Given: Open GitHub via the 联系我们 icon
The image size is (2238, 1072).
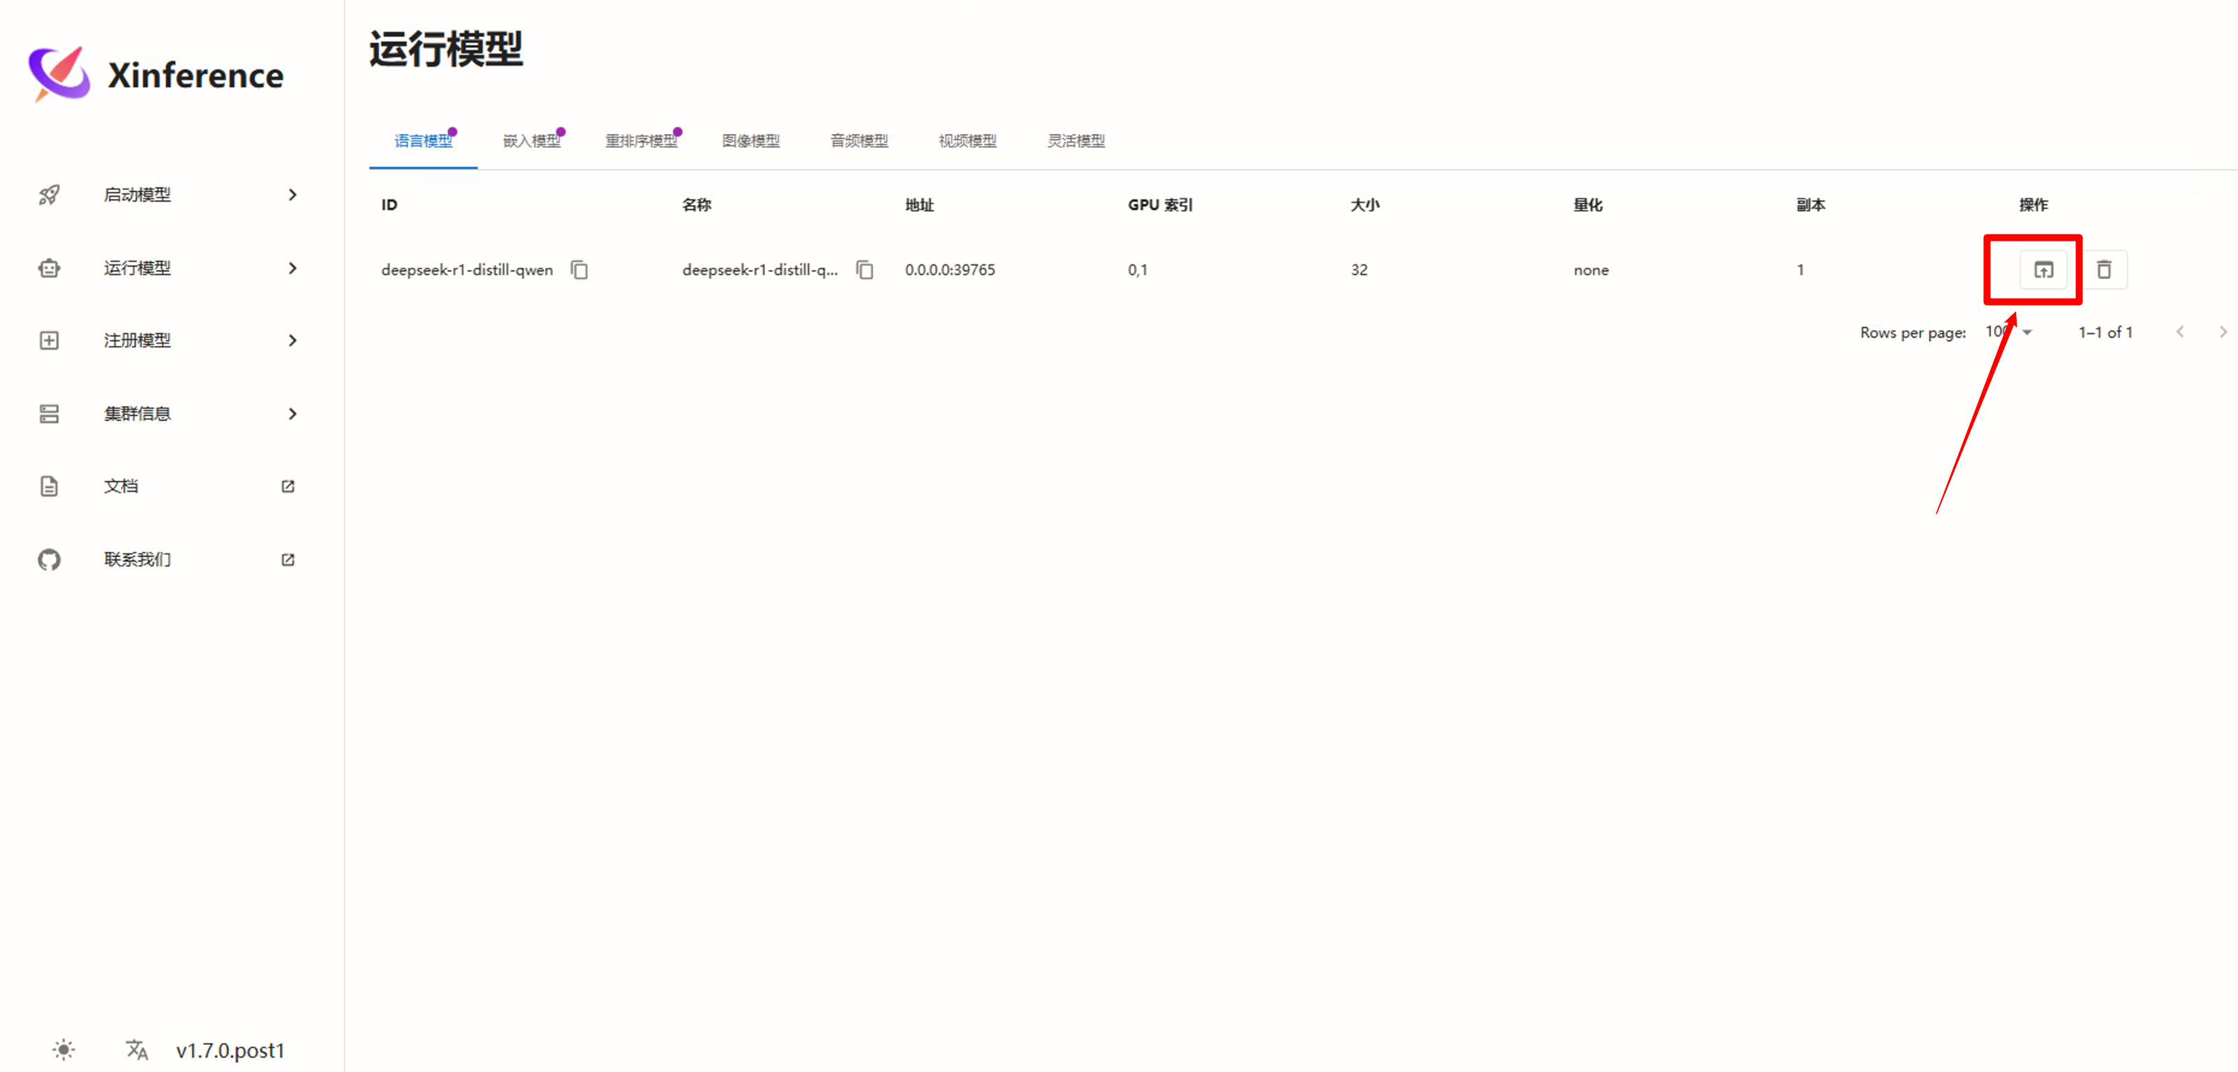Looking at the screenshot, I should click(49, 560).
